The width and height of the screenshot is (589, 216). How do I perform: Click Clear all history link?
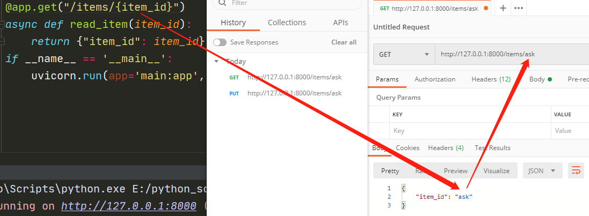(x=344, y=42)
